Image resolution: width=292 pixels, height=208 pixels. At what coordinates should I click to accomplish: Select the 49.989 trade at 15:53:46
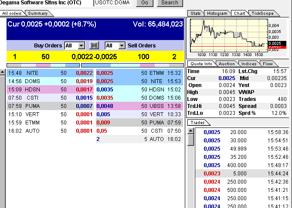(242, 149)
